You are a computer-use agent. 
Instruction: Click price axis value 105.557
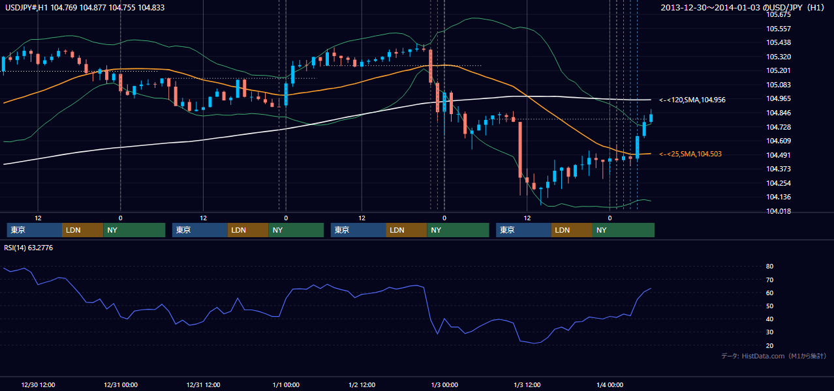pyautogui.click(x=779, y=29)
